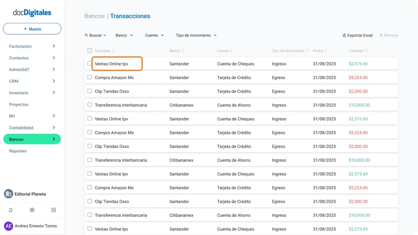418x235 pixels.
Task: Select Bancos in the sidebar menu
Action: pyautogui.click(x=32, y=139)
